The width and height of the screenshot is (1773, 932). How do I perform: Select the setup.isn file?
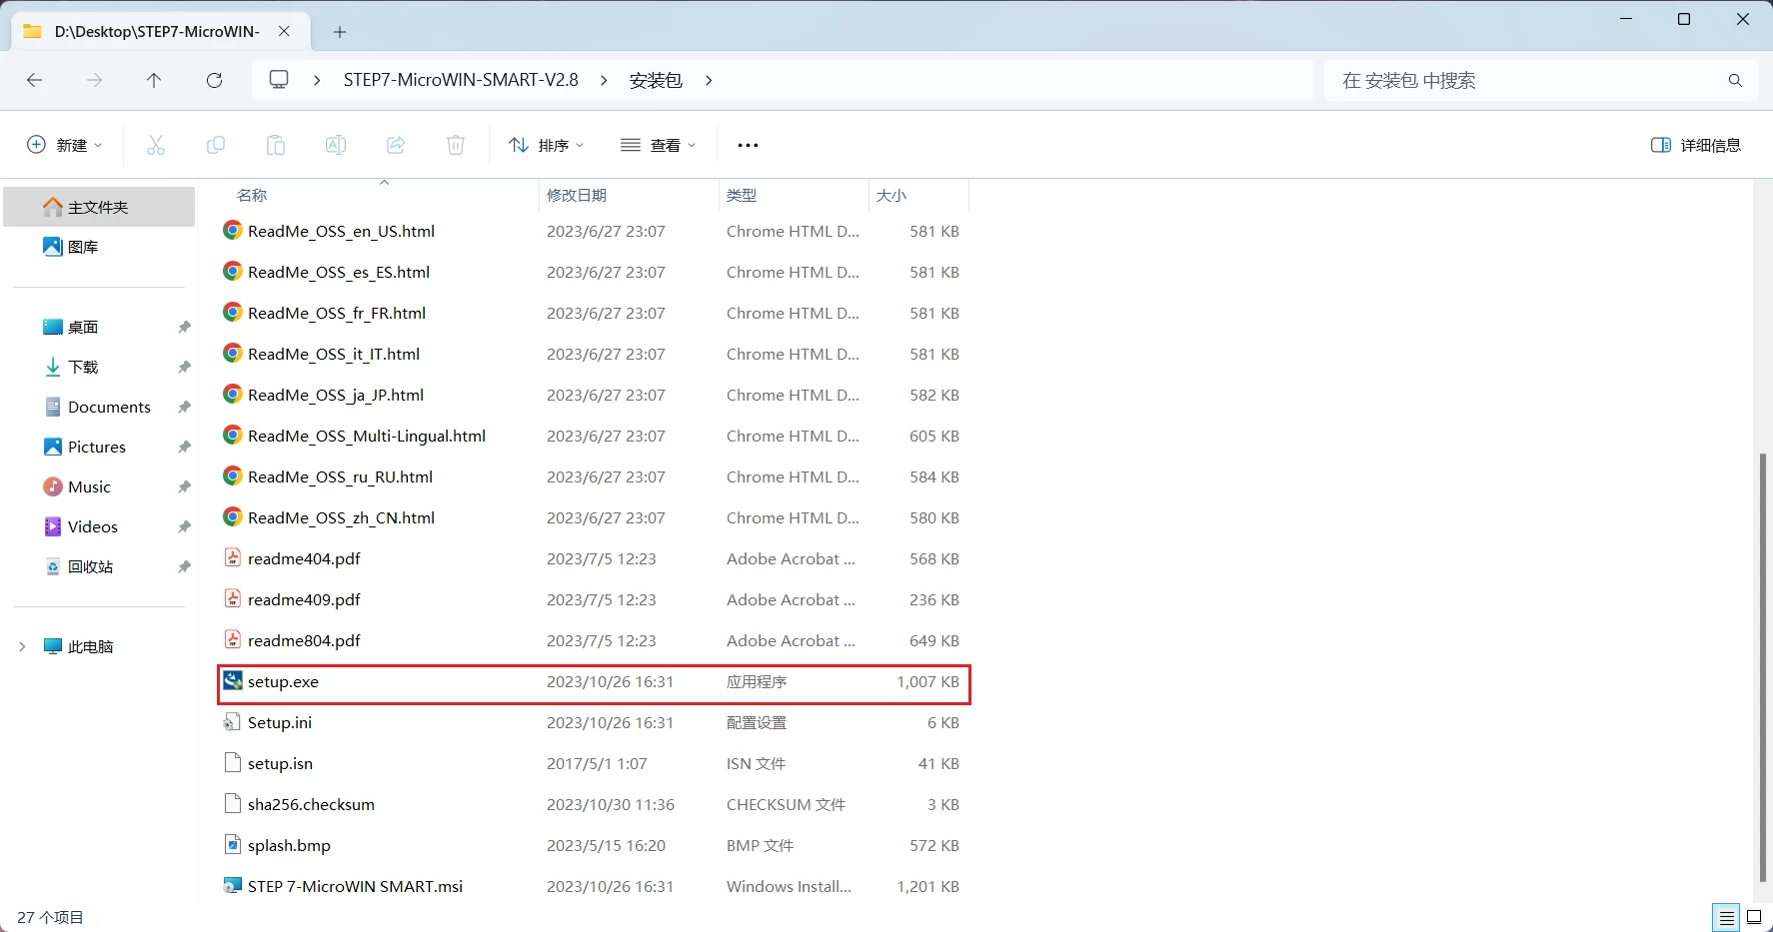point(594,764)
